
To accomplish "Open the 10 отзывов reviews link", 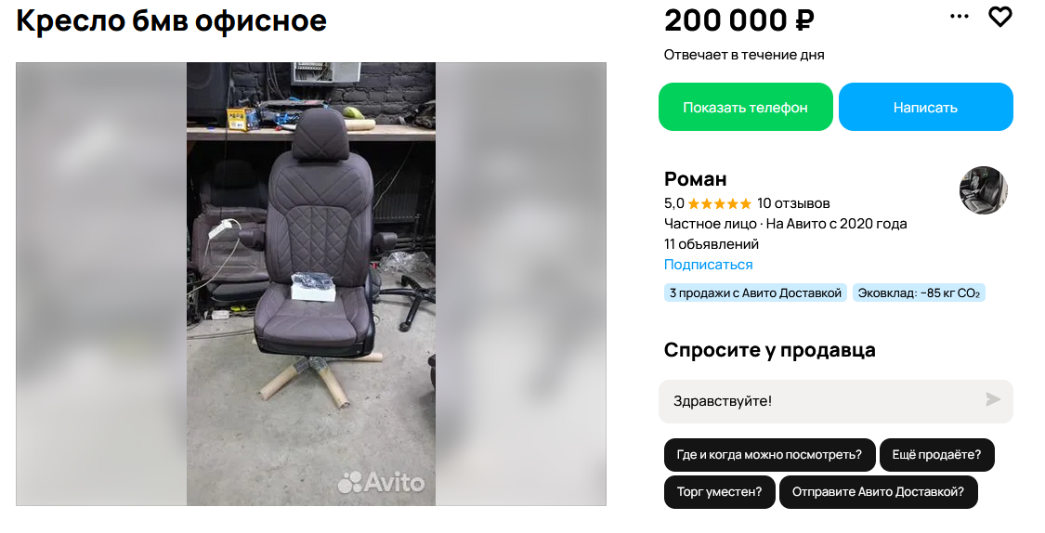I will point(793,203).
